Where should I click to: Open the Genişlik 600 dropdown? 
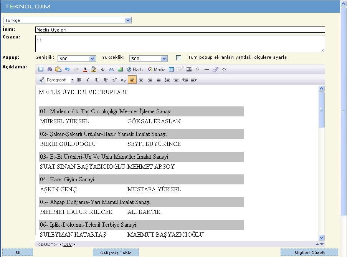click(x=76, y=58)
